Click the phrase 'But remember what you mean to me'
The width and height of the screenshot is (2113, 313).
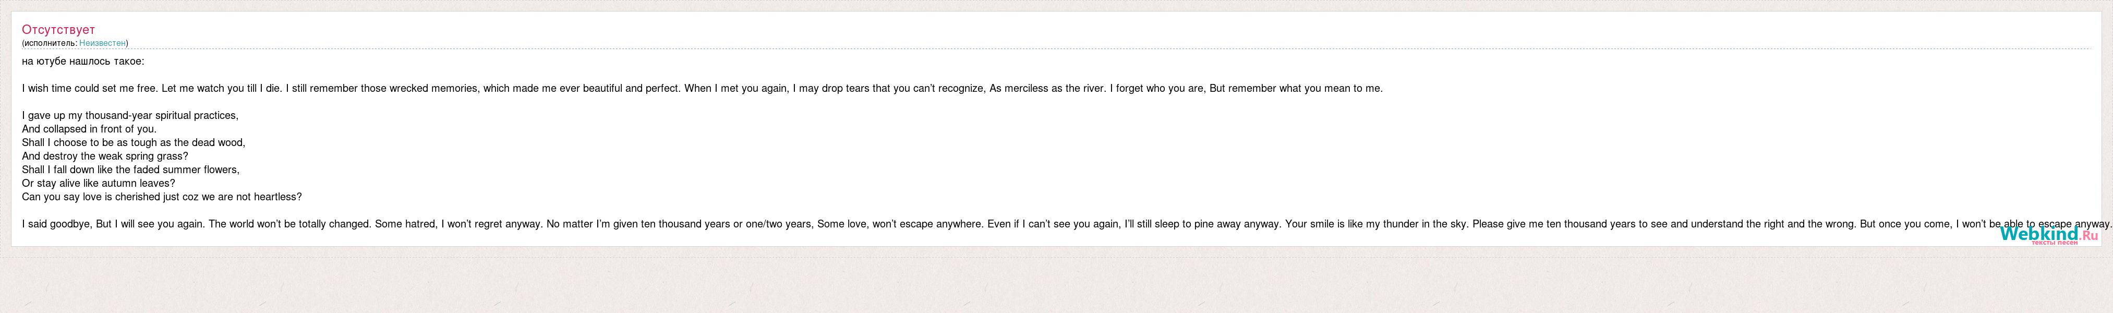click(x=1295, y=89)
